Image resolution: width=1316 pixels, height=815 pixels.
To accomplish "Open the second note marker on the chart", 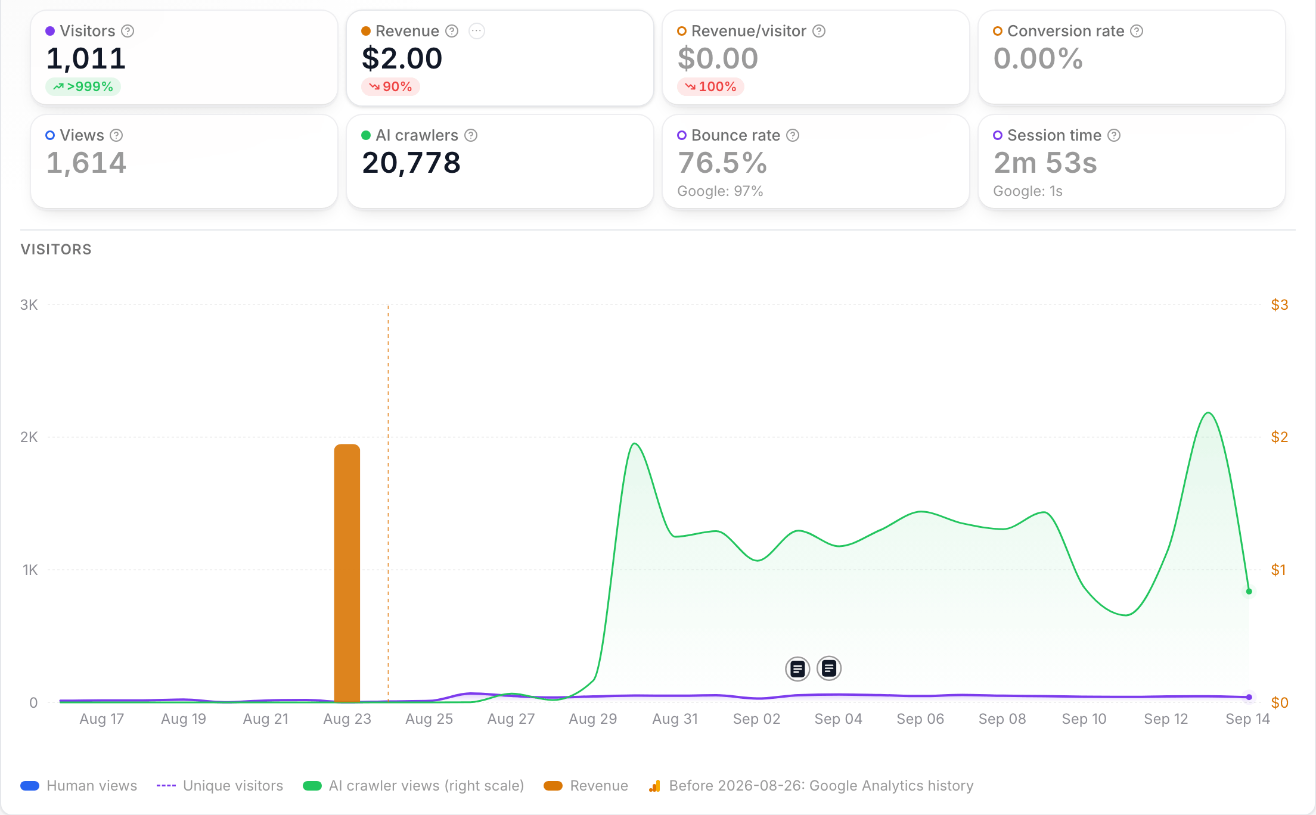I will coord(829,668).
